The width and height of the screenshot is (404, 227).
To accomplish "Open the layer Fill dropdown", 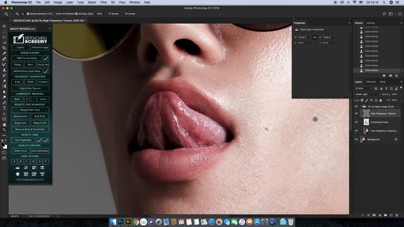I will tap(400, 100).
